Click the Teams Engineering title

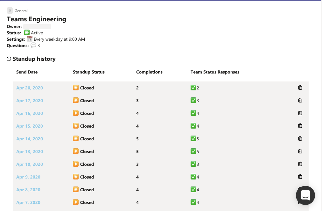coord(37,19)
